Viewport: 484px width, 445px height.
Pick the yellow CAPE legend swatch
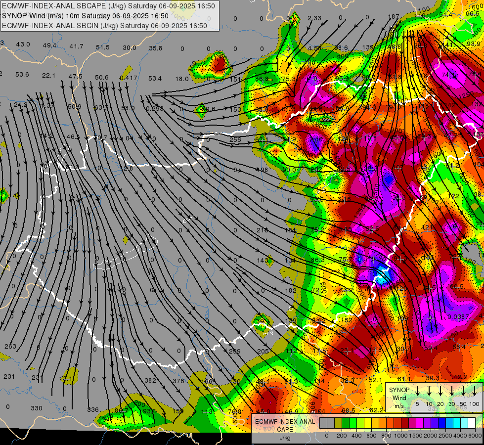point(368,423)
